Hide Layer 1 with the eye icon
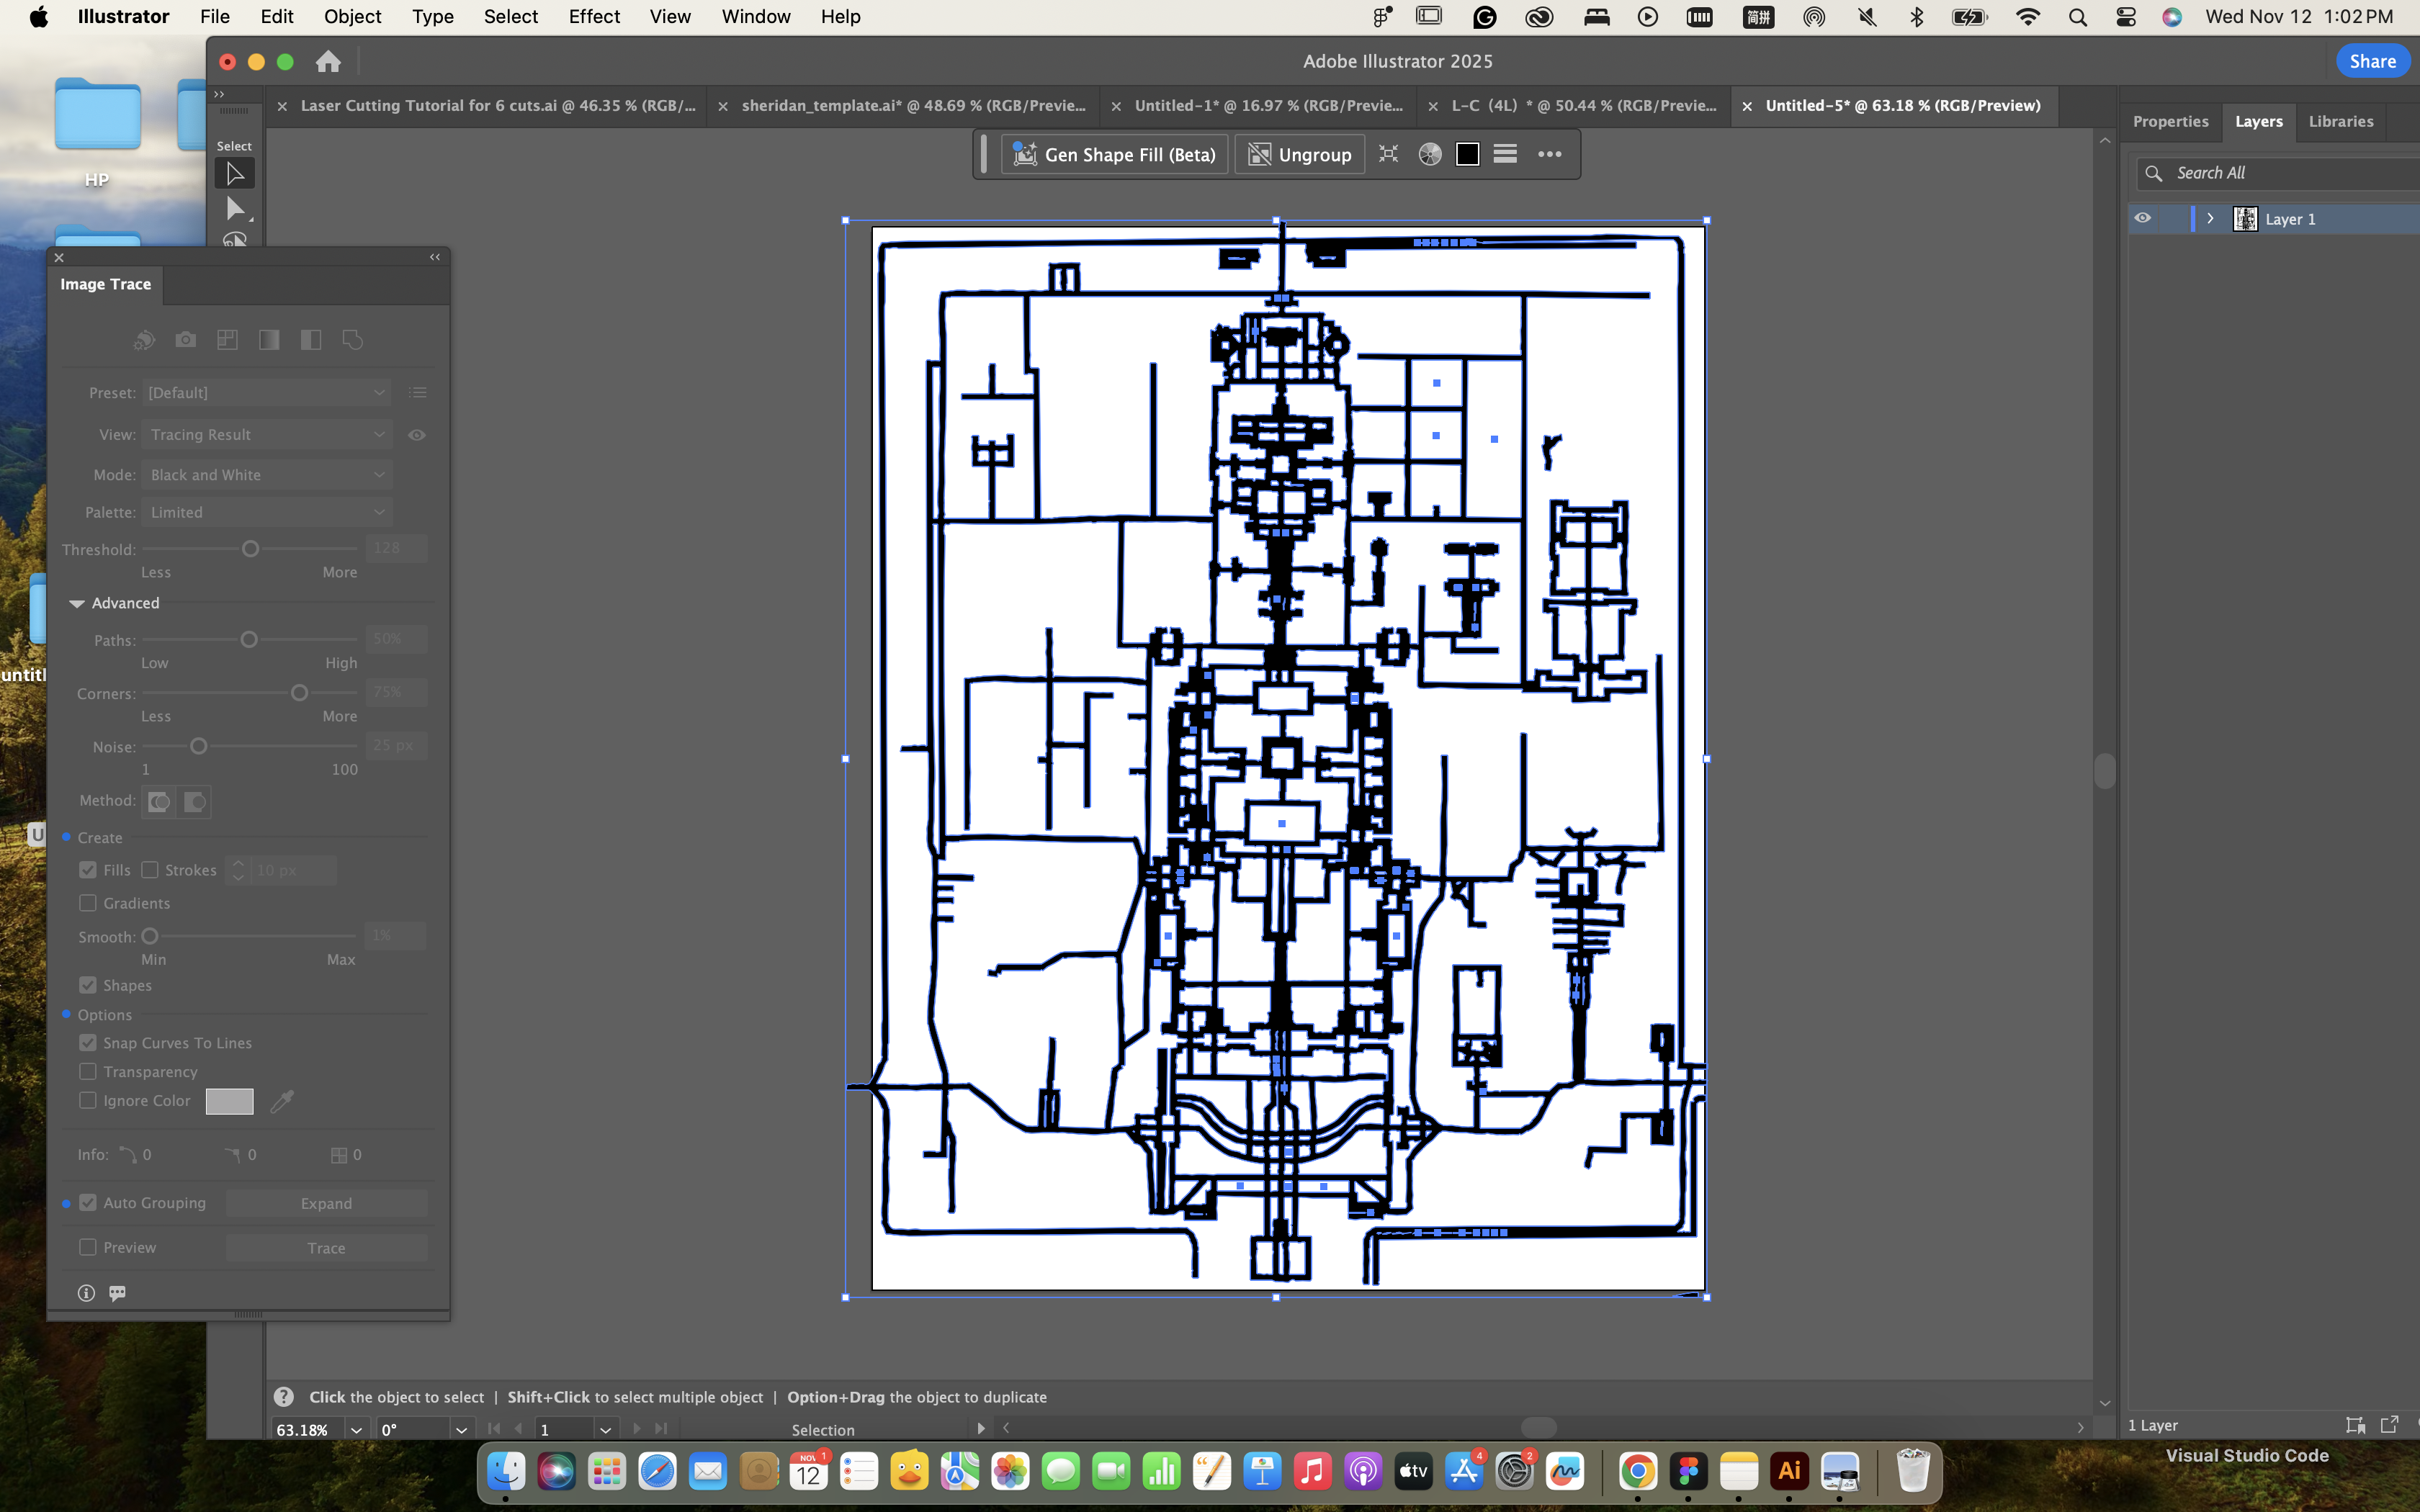This screenshot has width=2420, height=1512. pos(2142,218)
